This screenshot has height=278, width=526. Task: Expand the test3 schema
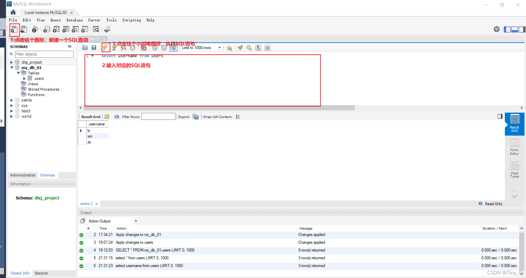tap(12, 111)
